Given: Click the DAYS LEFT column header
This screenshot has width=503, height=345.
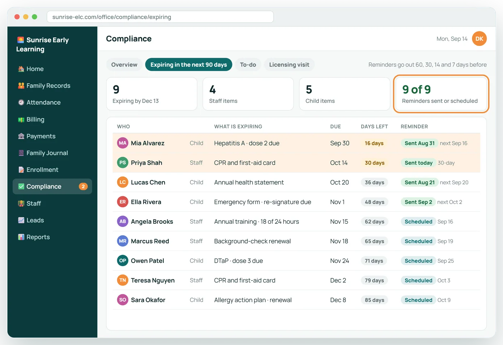Looking at the screenshot, I should (374, 127).
